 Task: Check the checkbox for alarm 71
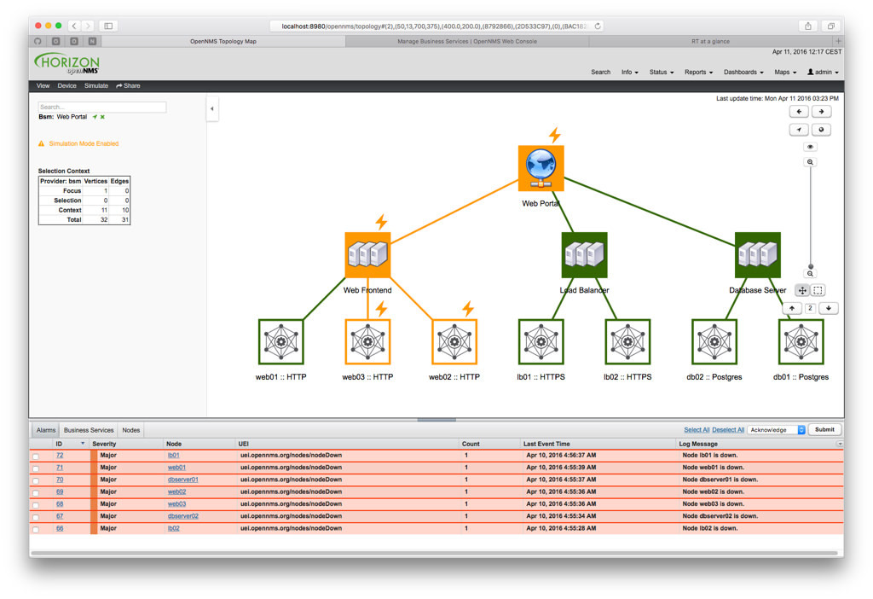tap(36, 468)
